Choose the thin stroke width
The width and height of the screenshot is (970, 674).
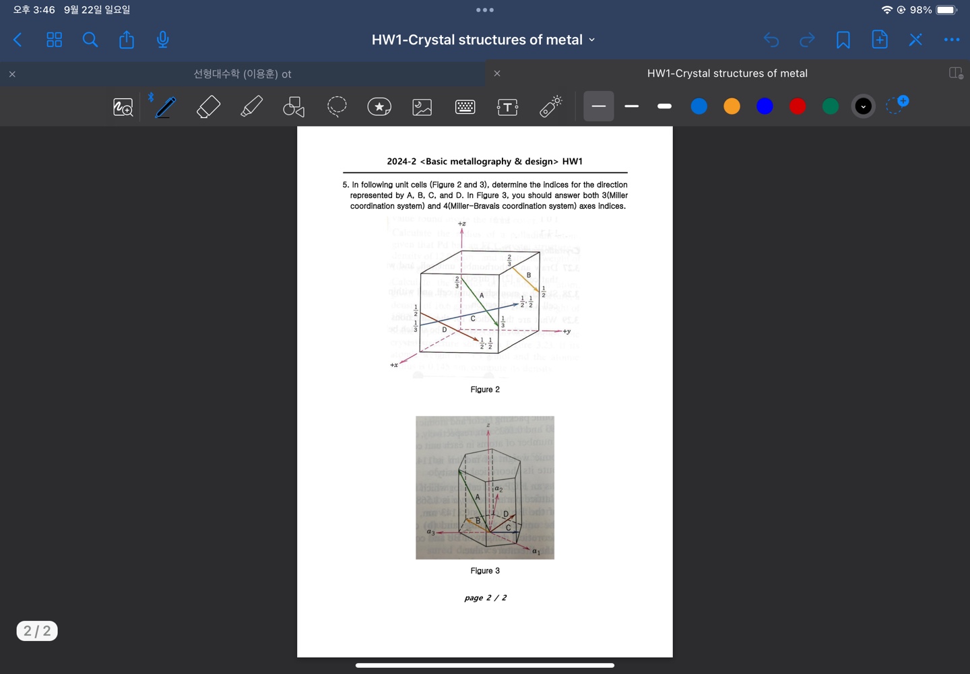pyautogui.click(x=599, y=106)
